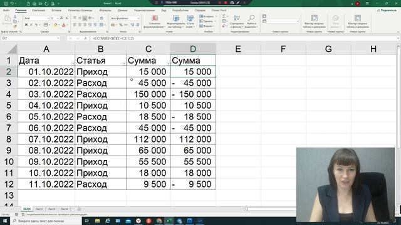Switch to Page Layout tab
Viewport: 401px width, 225px height.
tap(80, 11)
